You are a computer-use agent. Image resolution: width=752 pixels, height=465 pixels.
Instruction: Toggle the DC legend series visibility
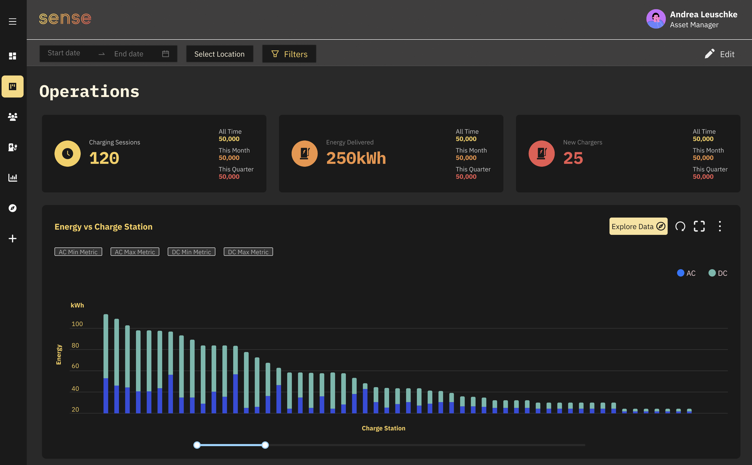(718, 273)
